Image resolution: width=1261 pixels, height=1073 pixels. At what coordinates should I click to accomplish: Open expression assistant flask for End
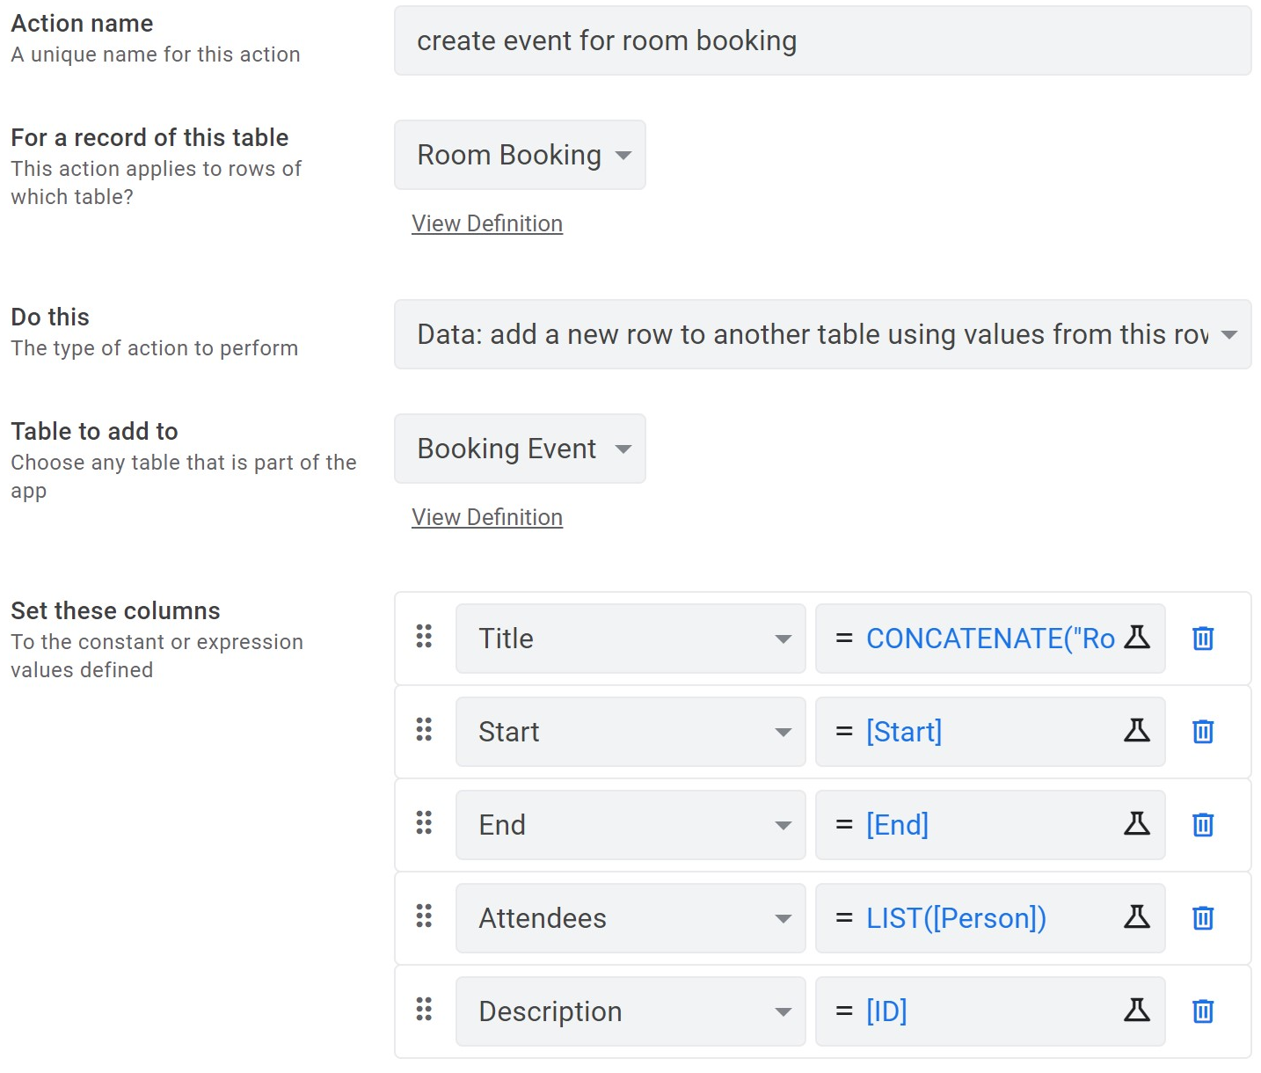(1137, 824)
